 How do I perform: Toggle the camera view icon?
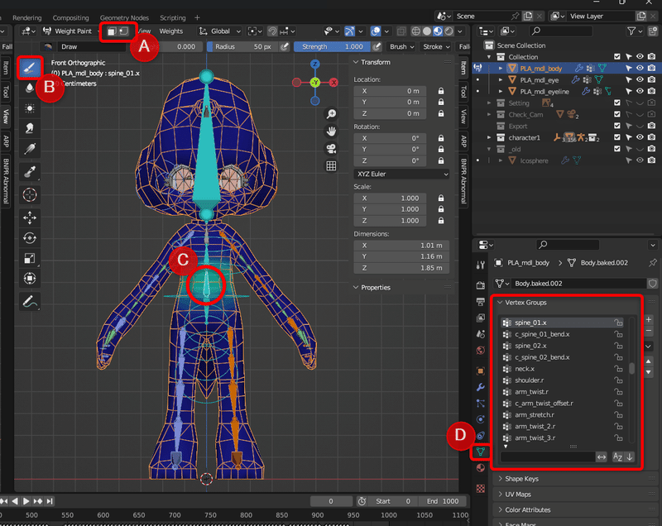click(332, 149)
